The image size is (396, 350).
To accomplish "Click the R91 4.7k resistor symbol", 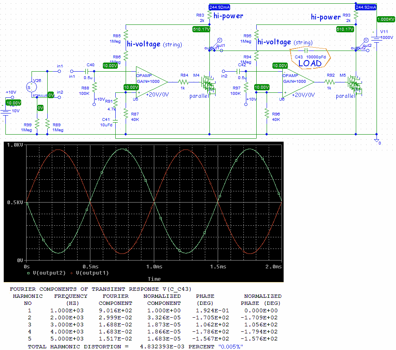I will coord(115,103).
